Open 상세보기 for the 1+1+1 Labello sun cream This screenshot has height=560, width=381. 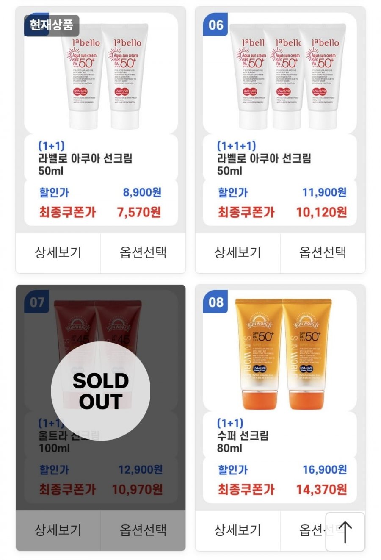click(237, 253)
